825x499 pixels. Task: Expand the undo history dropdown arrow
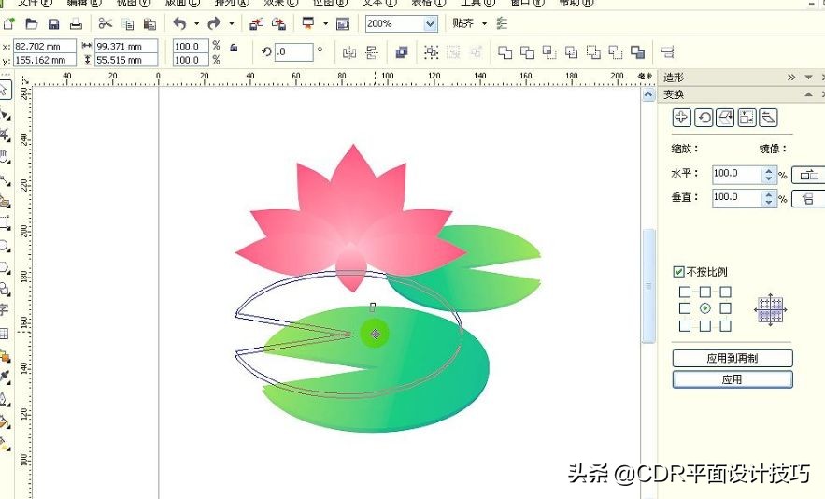[196, 23]
